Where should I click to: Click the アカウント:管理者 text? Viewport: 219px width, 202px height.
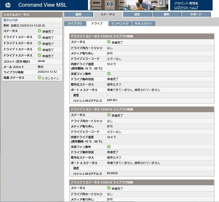pyautogui.click(x=186, y=3)
